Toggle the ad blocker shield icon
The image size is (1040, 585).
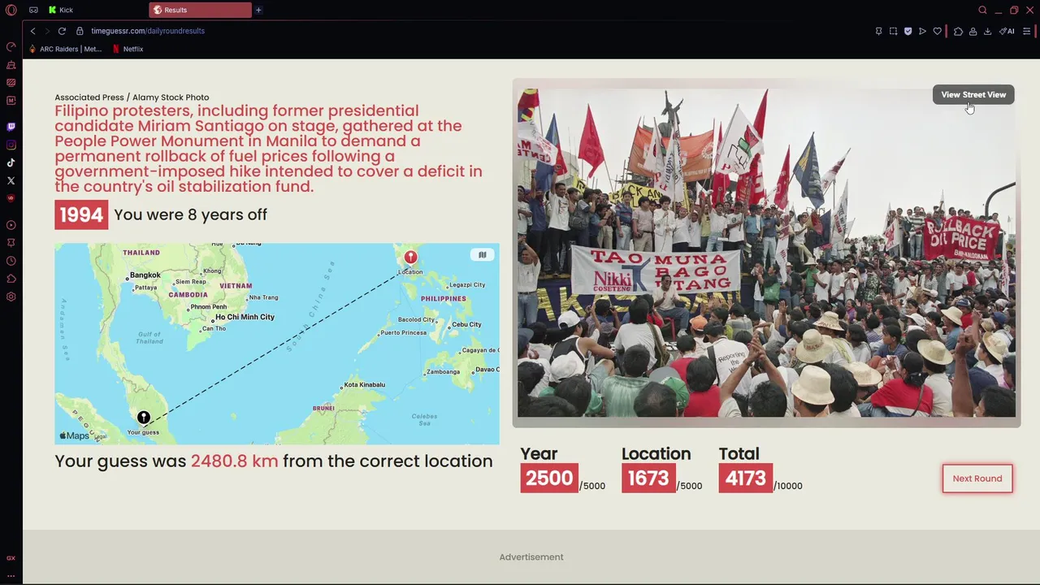click(908, 31)
